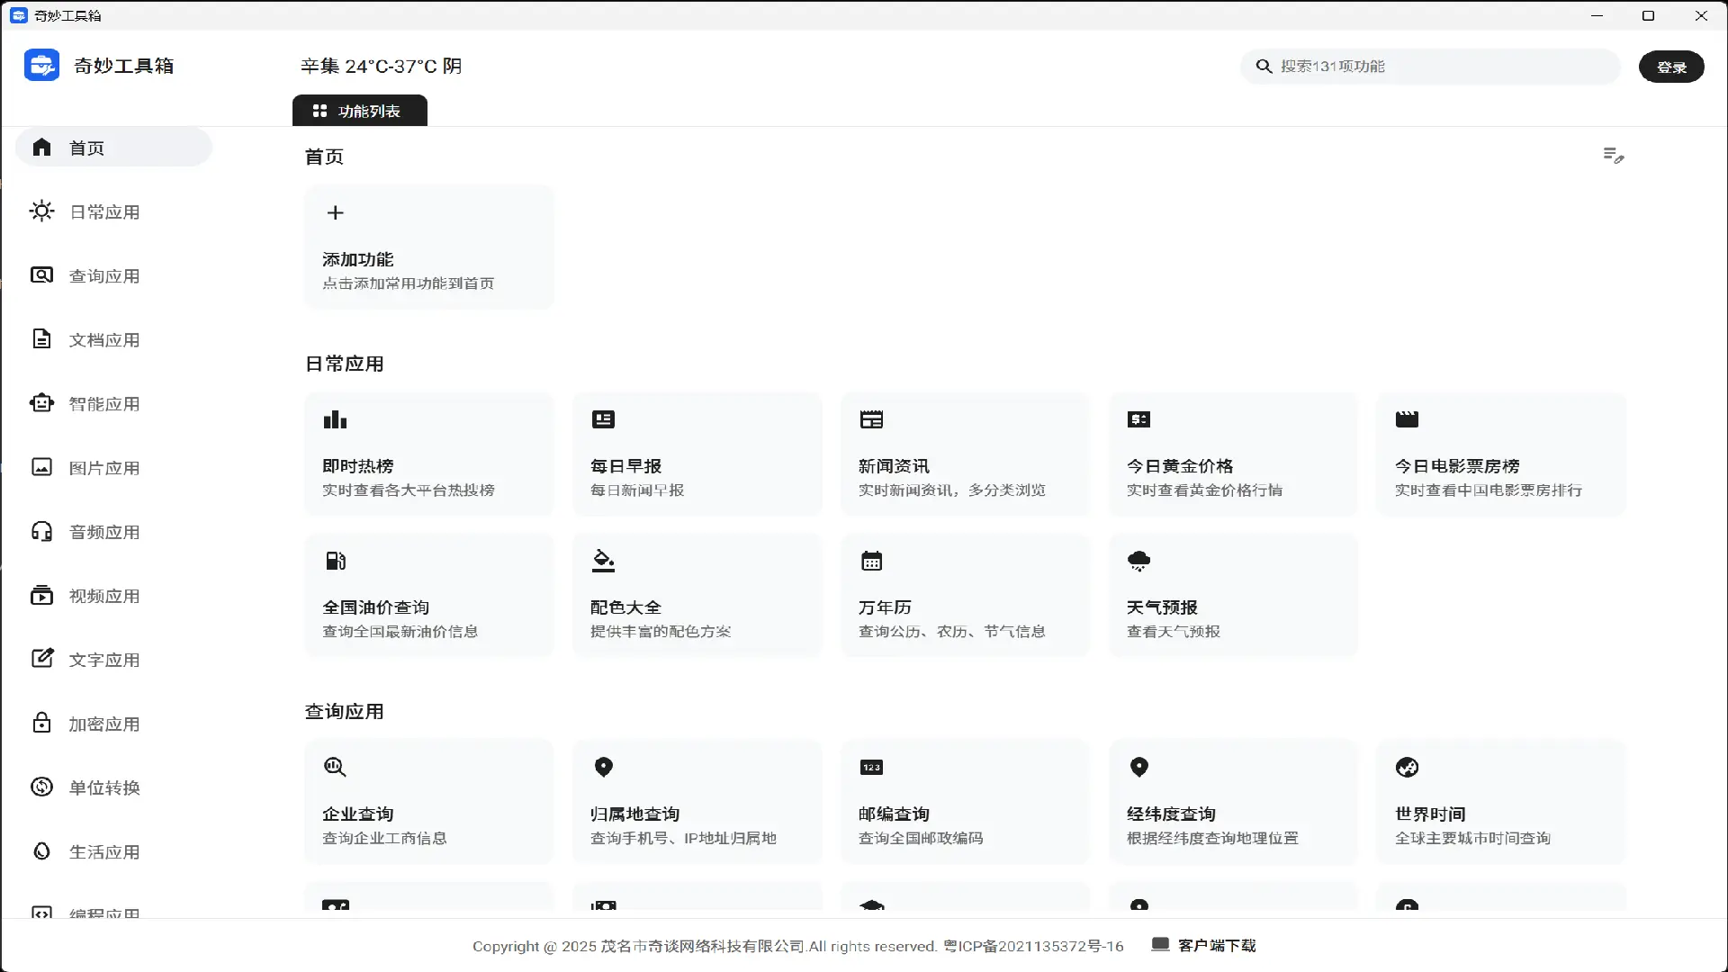This screenshot has width=1728, height=972.
Task: Click the search functions input field
Action: 1430,66
